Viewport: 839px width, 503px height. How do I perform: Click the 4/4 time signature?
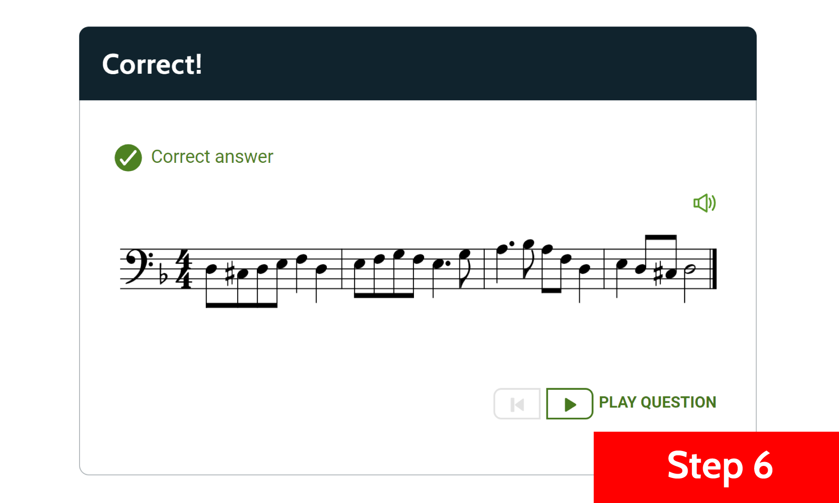[184, 269]
